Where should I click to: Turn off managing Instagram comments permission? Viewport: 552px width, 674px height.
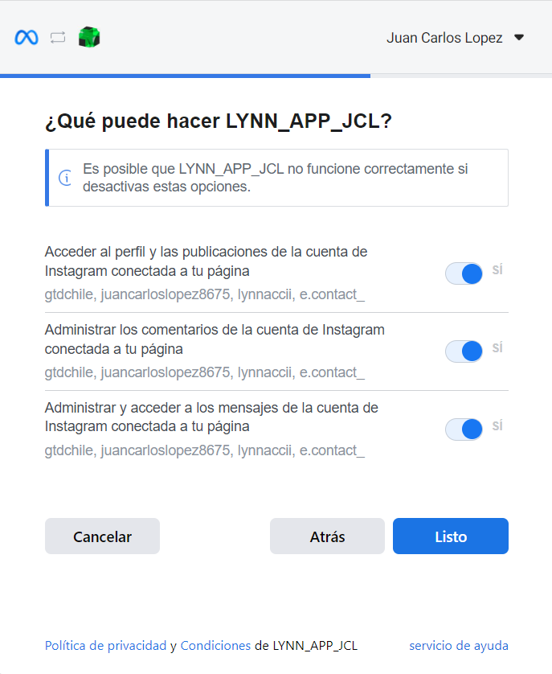(464, 351)
